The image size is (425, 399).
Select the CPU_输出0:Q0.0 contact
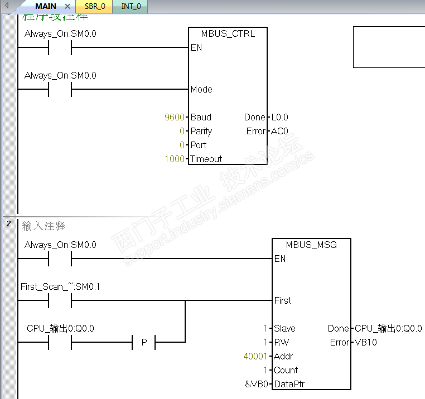click(60, 342)
